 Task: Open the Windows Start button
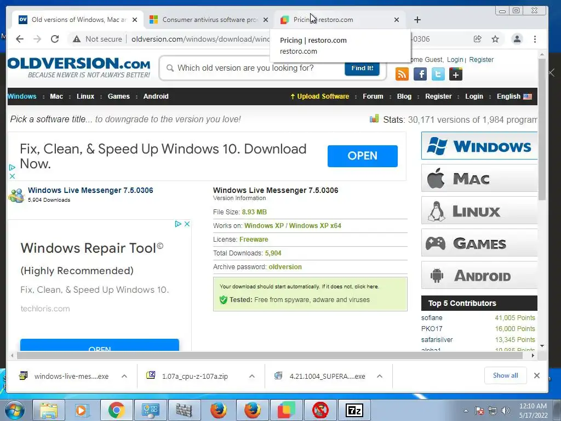click(14, 410)
